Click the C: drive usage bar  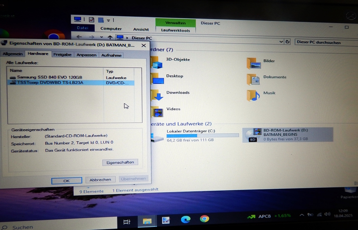click(x=203, y=135)
